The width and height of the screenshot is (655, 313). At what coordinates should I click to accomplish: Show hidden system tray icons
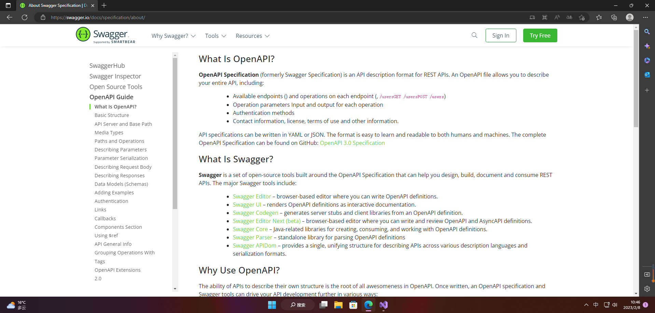click(x=586, y=305)
